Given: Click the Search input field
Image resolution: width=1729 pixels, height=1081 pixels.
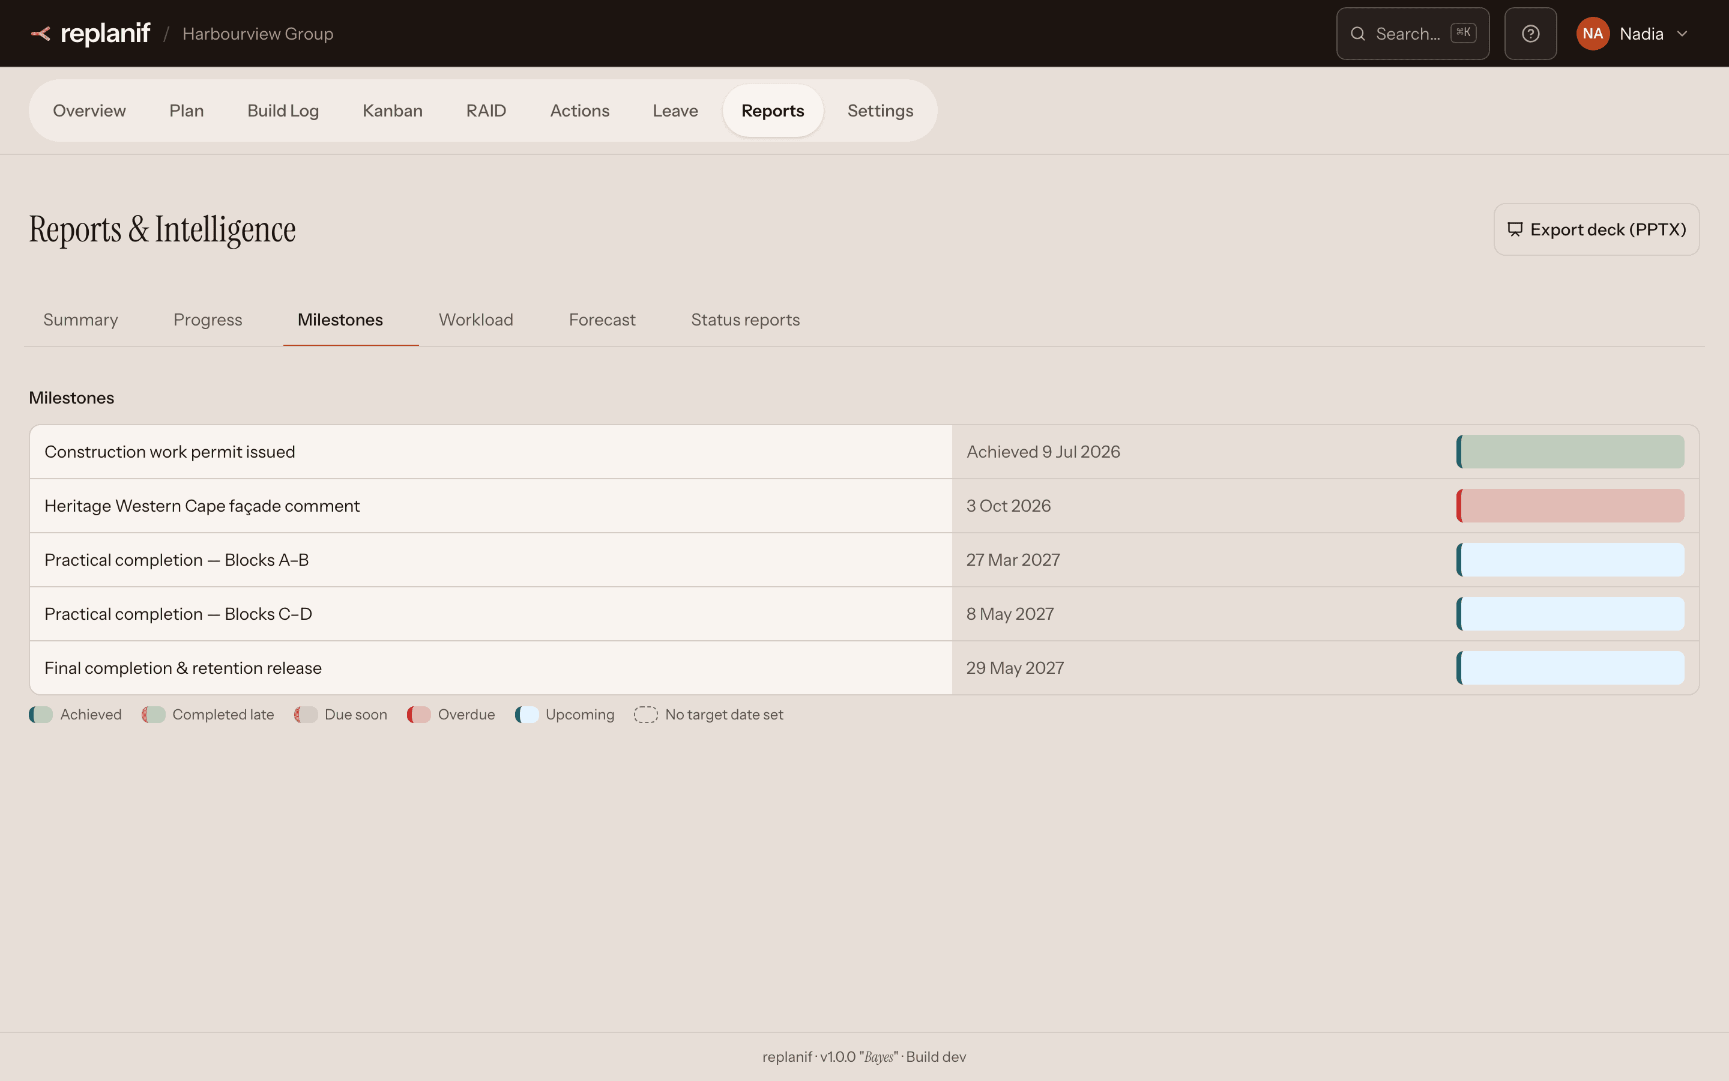Looking at the screenshot, I should (x=1413, y=34).
